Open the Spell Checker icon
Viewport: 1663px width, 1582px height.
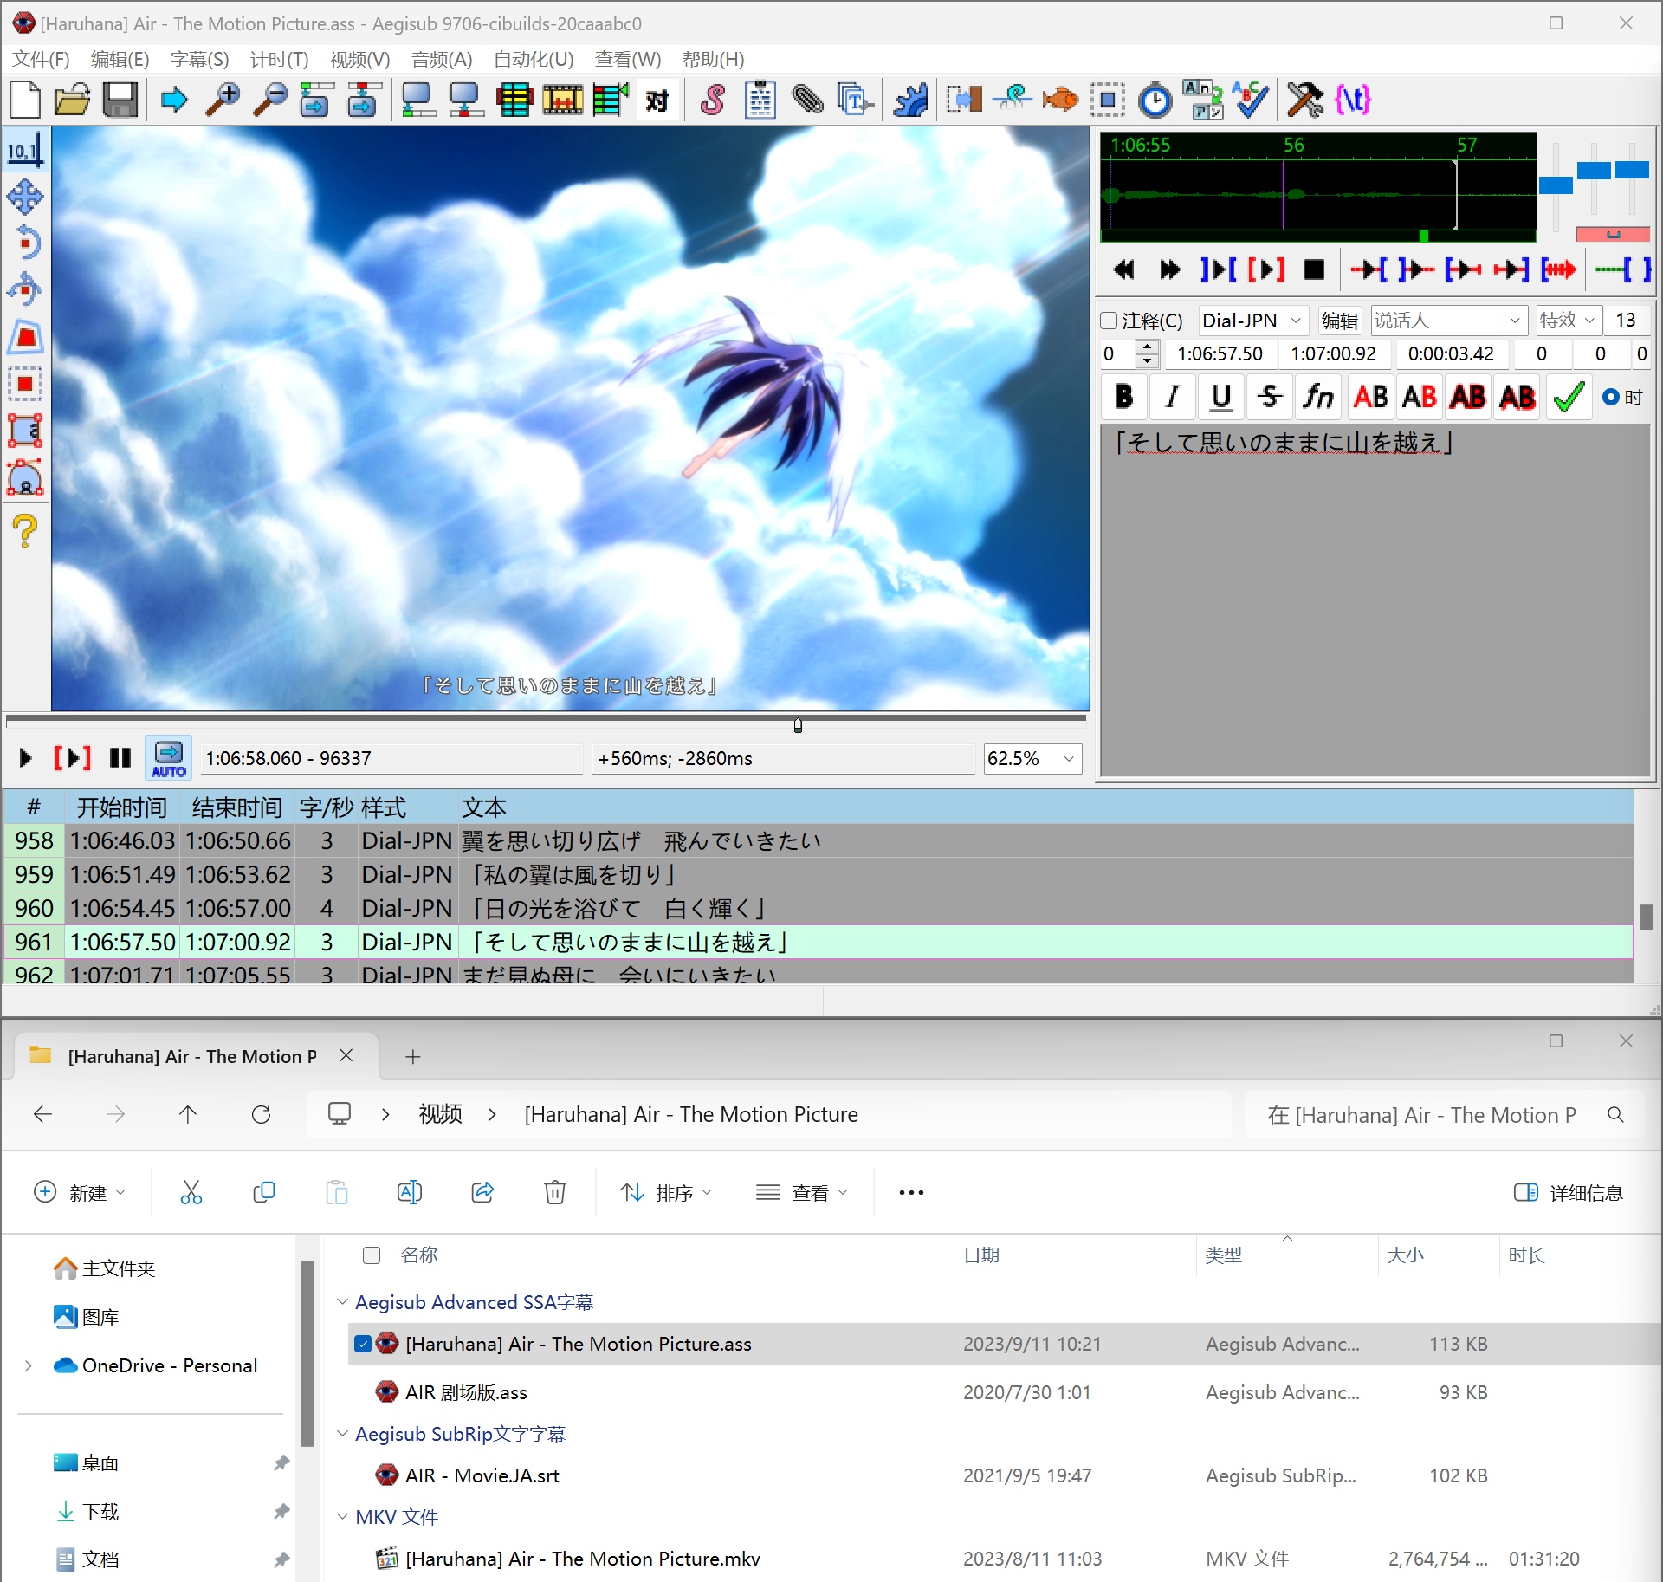coord(1252,100)
